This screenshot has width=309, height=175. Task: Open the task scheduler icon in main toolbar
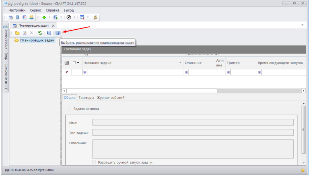coord(11,17)
